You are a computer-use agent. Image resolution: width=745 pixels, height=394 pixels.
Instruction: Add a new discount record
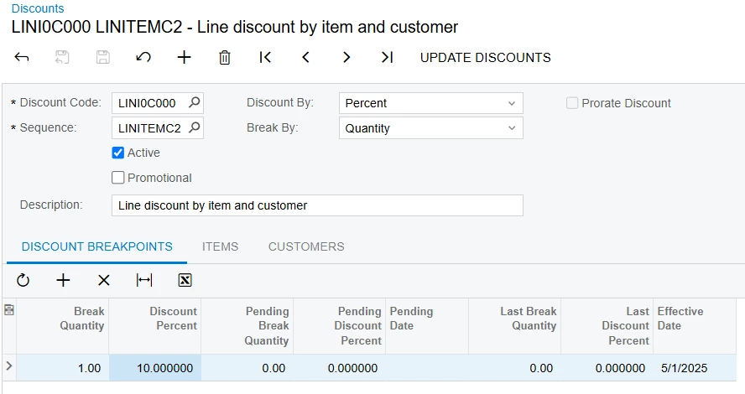(185, 58)
